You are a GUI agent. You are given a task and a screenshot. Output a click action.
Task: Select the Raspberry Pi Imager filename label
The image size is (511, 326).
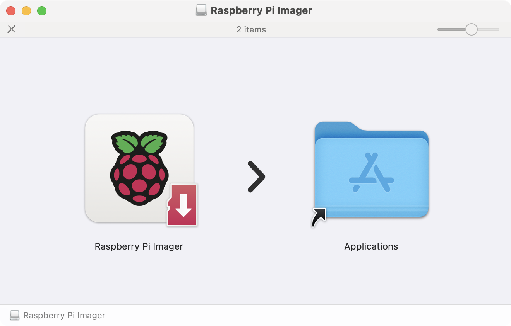tap(139, 246)
